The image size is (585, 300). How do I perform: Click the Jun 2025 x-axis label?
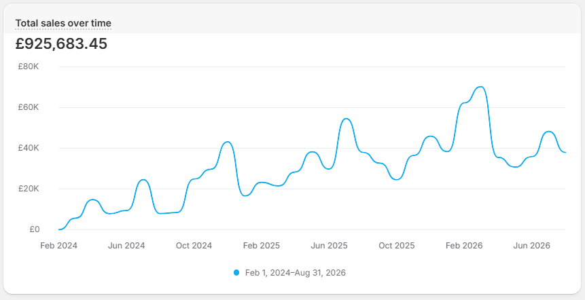(329, 246)
